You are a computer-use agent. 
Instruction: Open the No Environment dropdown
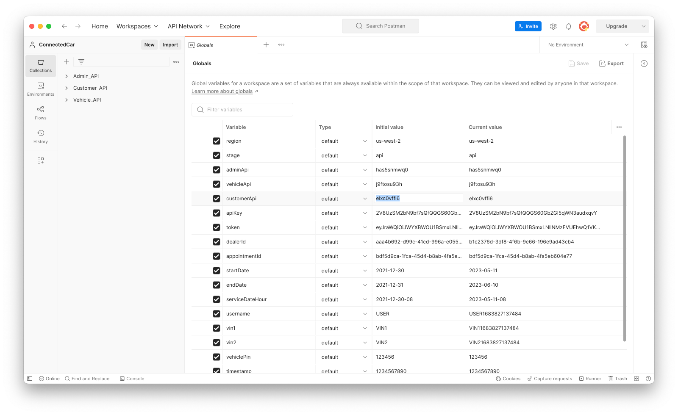tap(588, 45)
